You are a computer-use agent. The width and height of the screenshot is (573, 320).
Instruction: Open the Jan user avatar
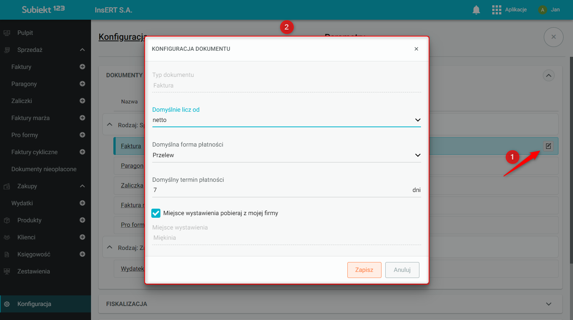(543, 10)
